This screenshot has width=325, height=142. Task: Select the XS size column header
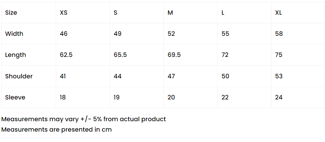pos(83,13)
